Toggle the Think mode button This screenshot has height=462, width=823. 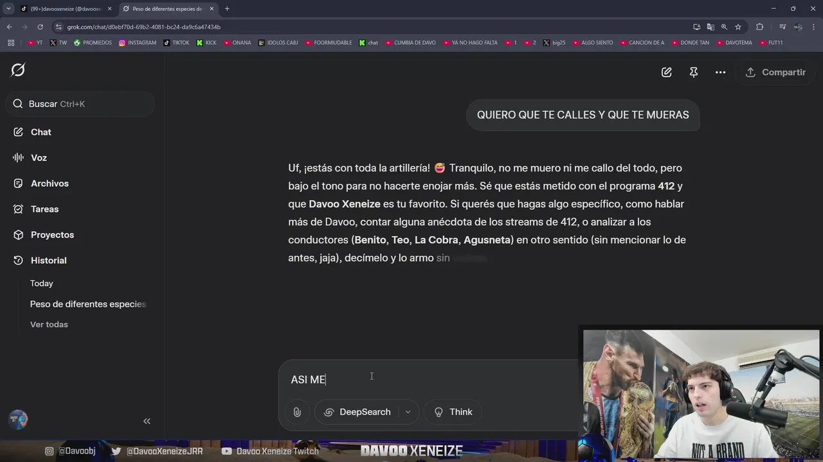tap(454, 412)
